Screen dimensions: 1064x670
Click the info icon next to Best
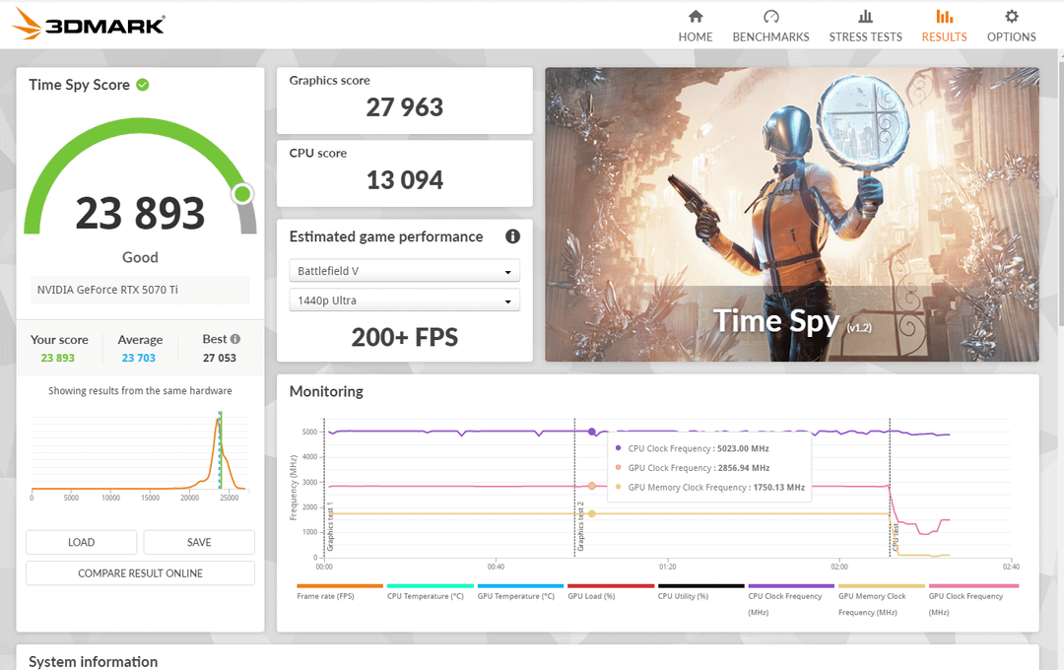[x=234, y=339]
